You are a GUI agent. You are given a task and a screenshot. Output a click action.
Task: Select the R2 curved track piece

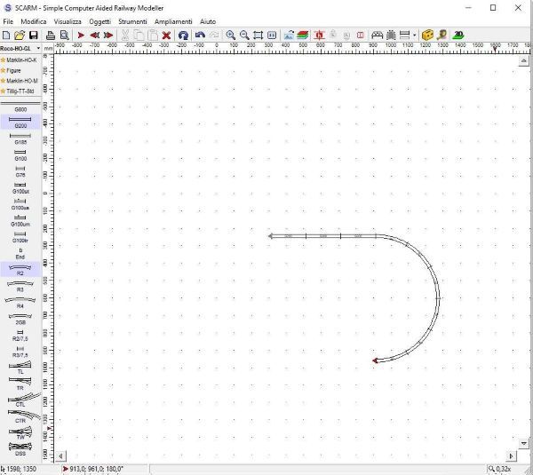click(20, 270)
